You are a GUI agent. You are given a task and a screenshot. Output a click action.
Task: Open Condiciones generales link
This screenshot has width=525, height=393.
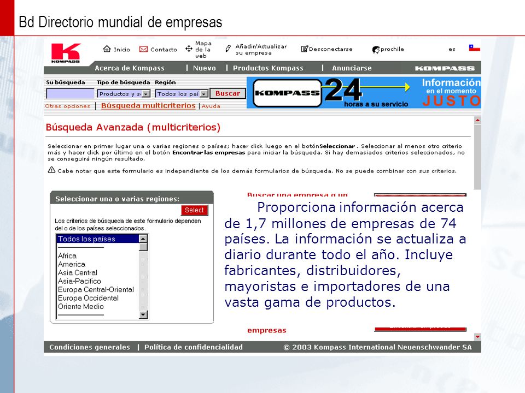click(x=89, y=347)
